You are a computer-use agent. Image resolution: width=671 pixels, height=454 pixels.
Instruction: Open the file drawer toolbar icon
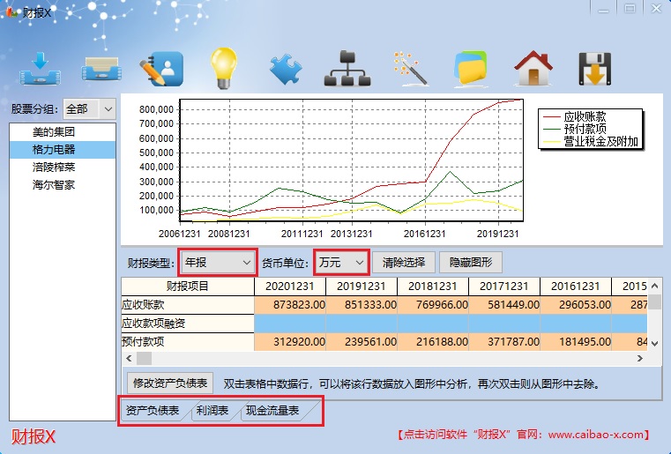tap(101, 69)
